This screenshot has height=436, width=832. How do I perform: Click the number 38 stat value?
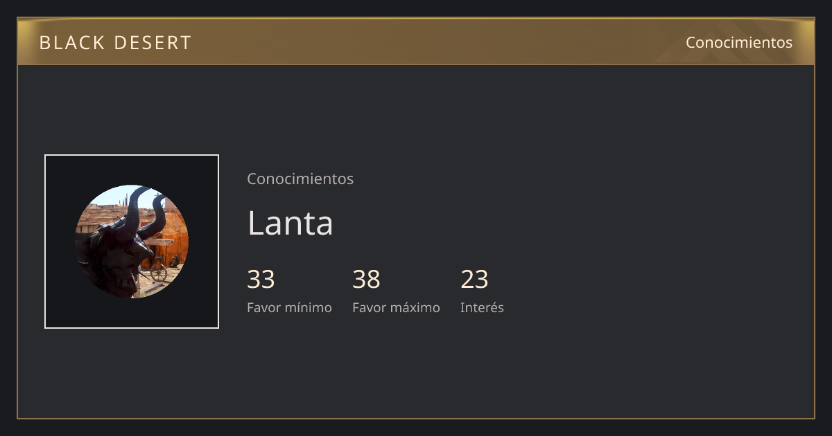click(366, 280)
